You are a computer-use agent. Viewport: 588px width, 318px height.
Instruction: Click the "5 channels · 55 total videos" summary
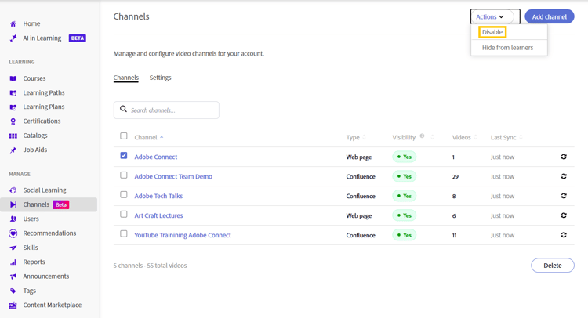pyautogui.click(x=150, y=266)
